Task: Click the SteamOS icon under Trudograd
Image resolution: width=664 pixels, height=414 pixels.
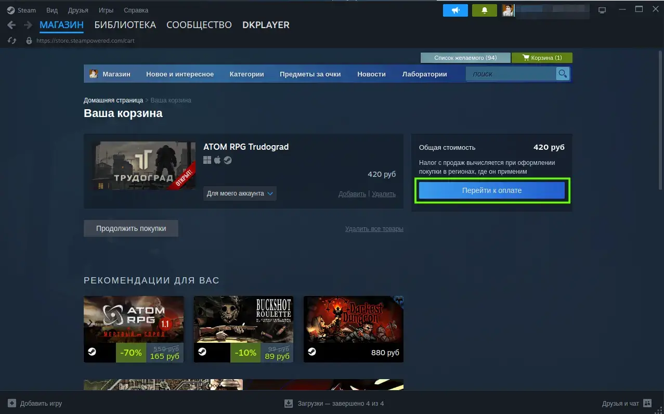Action: pyautogui.click(x=227, y=160)
